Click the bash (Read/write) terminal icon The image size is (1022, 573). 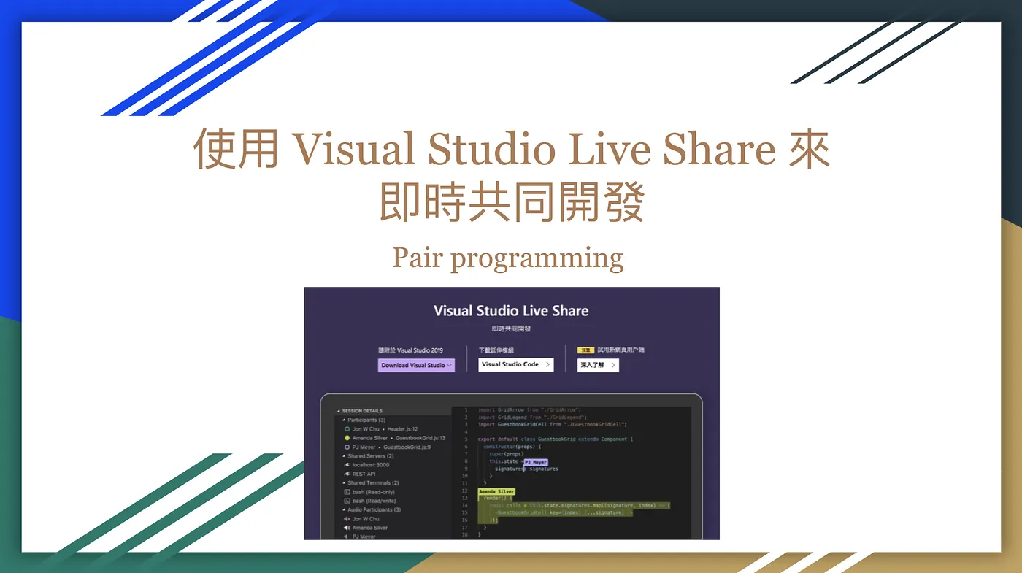coord(347,501)
